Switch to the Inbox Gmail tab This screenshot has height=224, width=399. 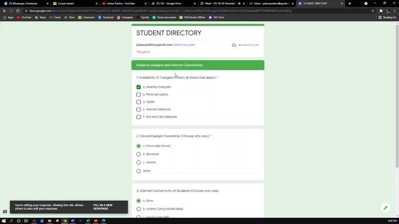click(271, 4)
